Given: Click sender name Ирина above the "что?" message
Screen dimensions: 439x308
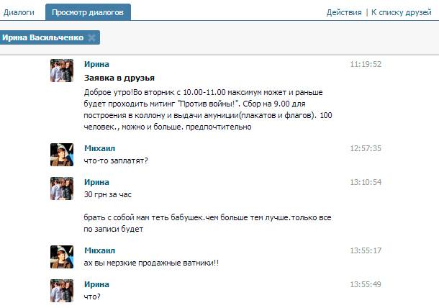Looking at the screenshot, I should (96, 284).
